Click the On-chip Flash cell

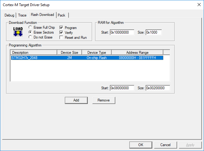(x=97, y=58)
